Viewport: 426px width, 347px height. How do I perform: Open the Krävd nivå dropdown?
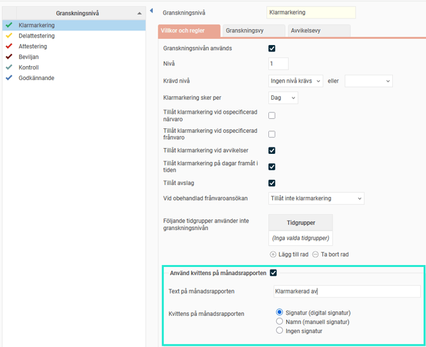(296, 81)
